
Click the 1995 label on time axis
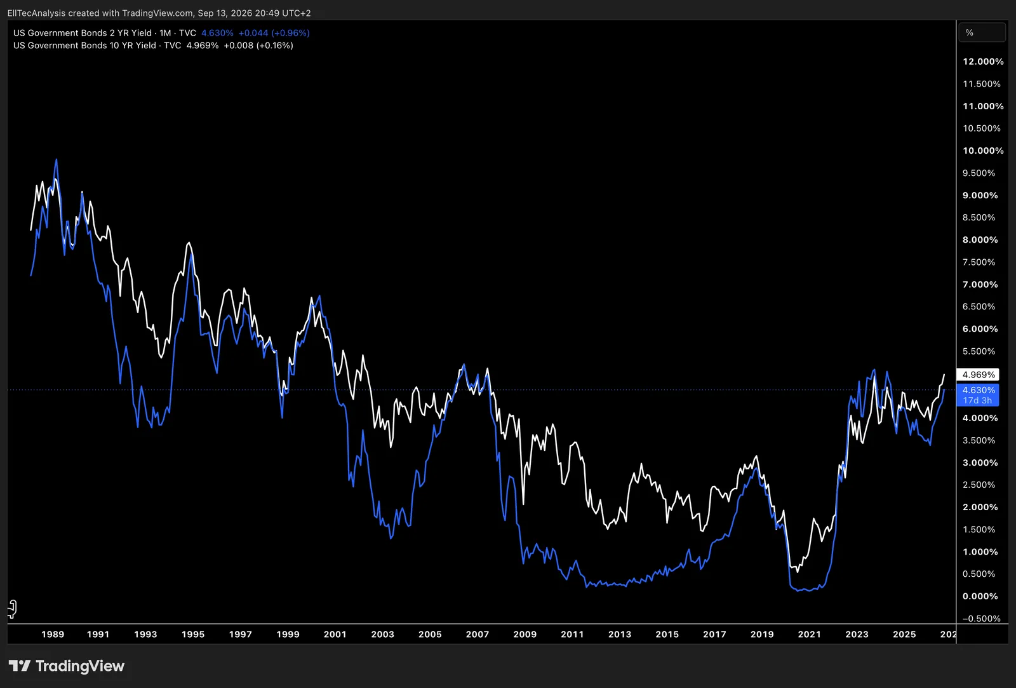pos(193,634)
